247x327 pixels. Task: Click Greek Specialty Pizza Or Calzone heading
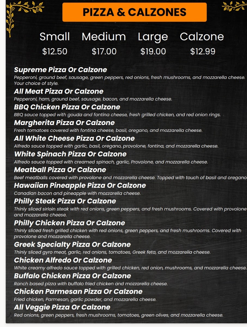tap(72, 244)
